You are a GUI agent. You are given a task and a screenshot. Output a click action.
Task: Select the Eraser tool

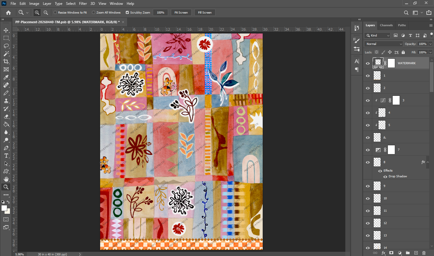[6, 116]
